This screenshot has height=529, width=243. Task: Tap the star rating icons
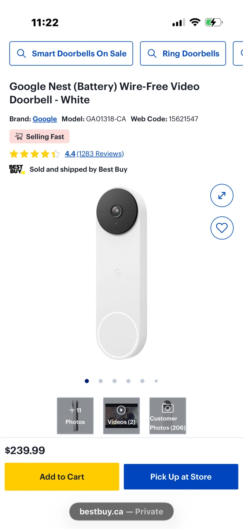point(34,154)
